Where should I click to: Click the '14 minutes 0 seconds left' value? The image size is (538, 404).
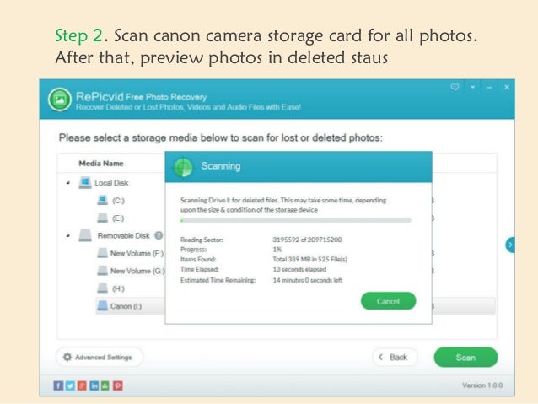308,280
